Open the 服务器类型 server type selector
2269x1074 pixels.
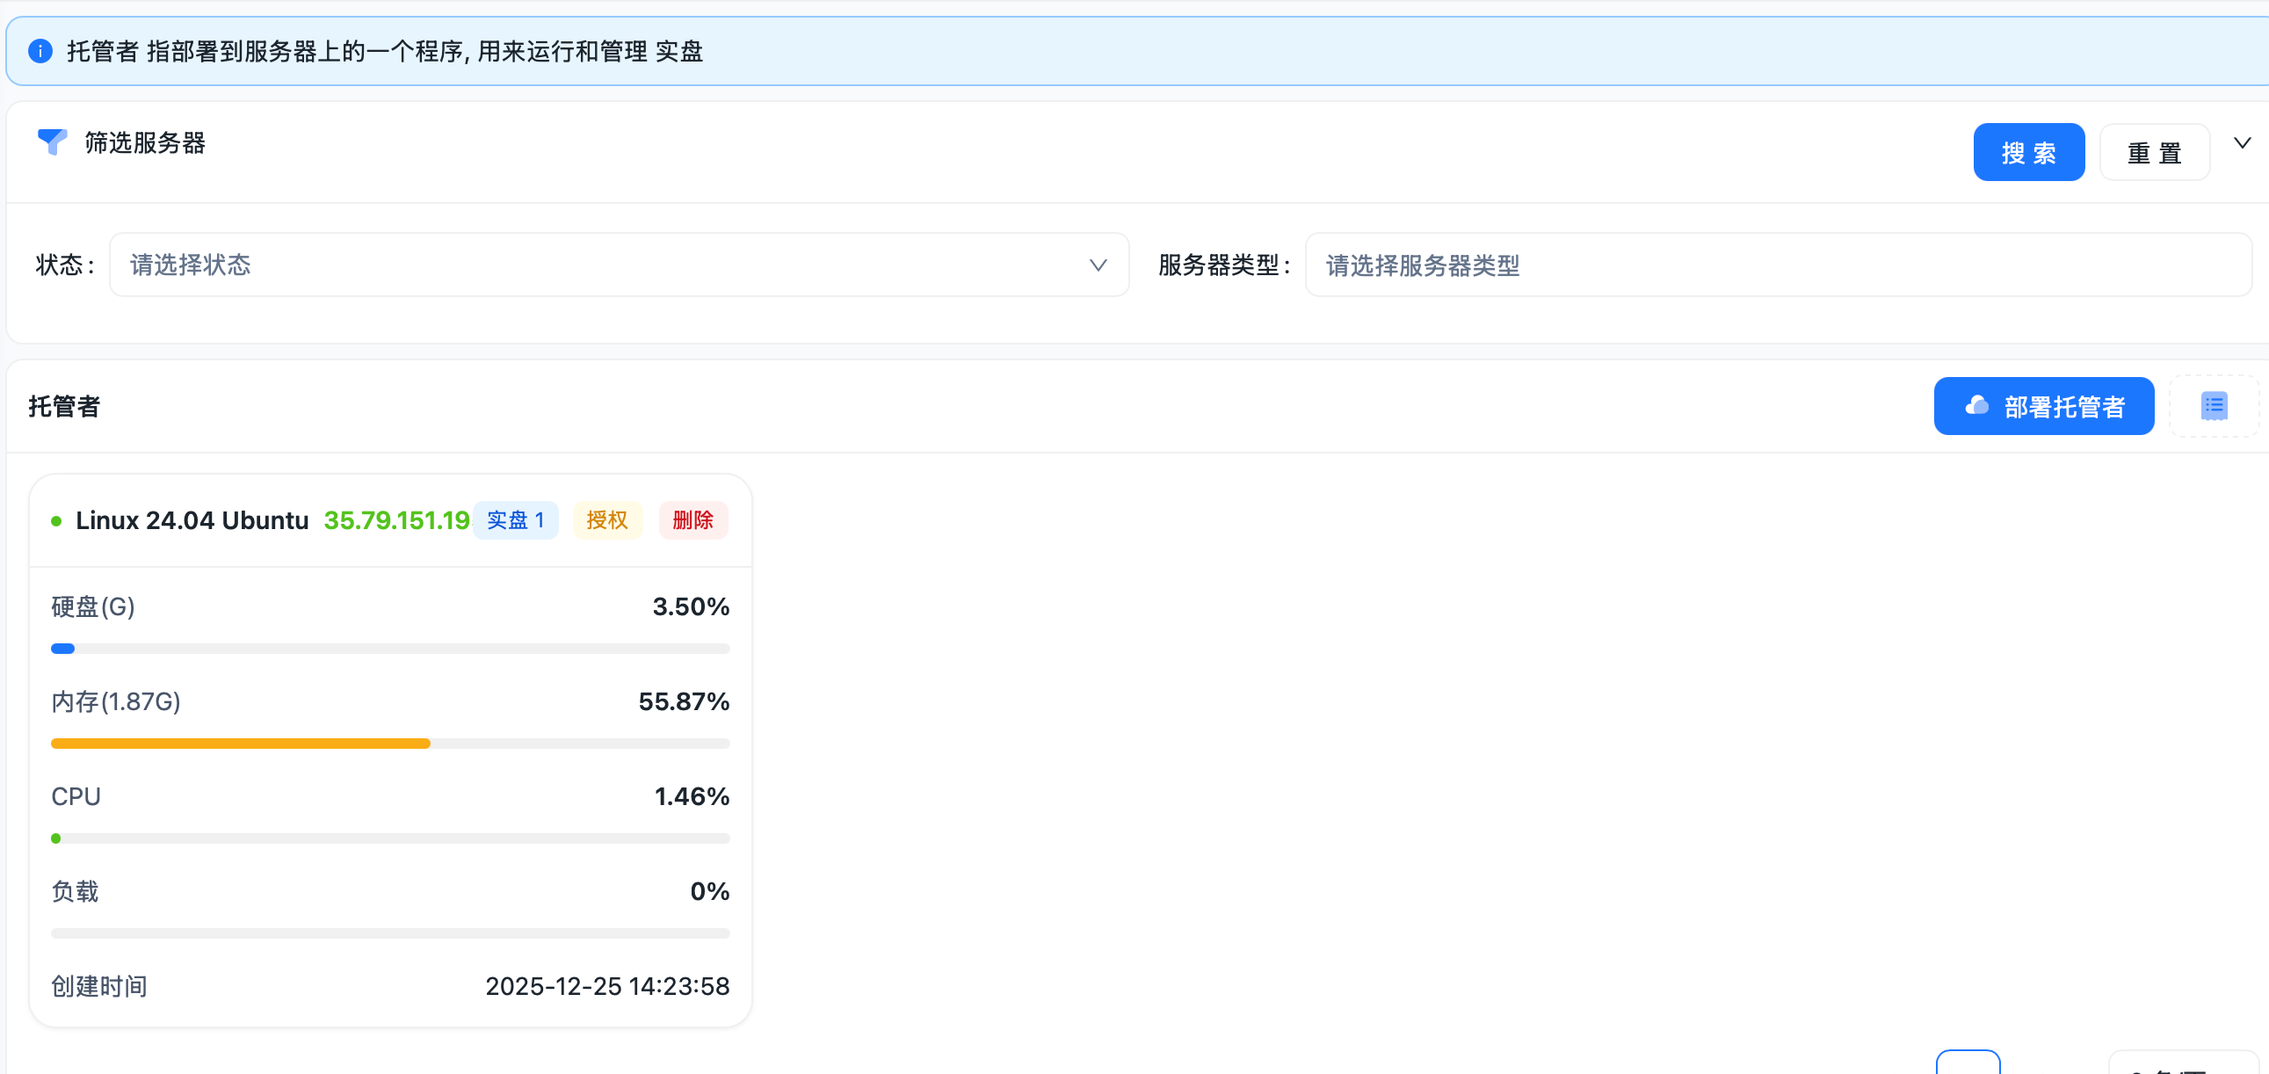1778,265
